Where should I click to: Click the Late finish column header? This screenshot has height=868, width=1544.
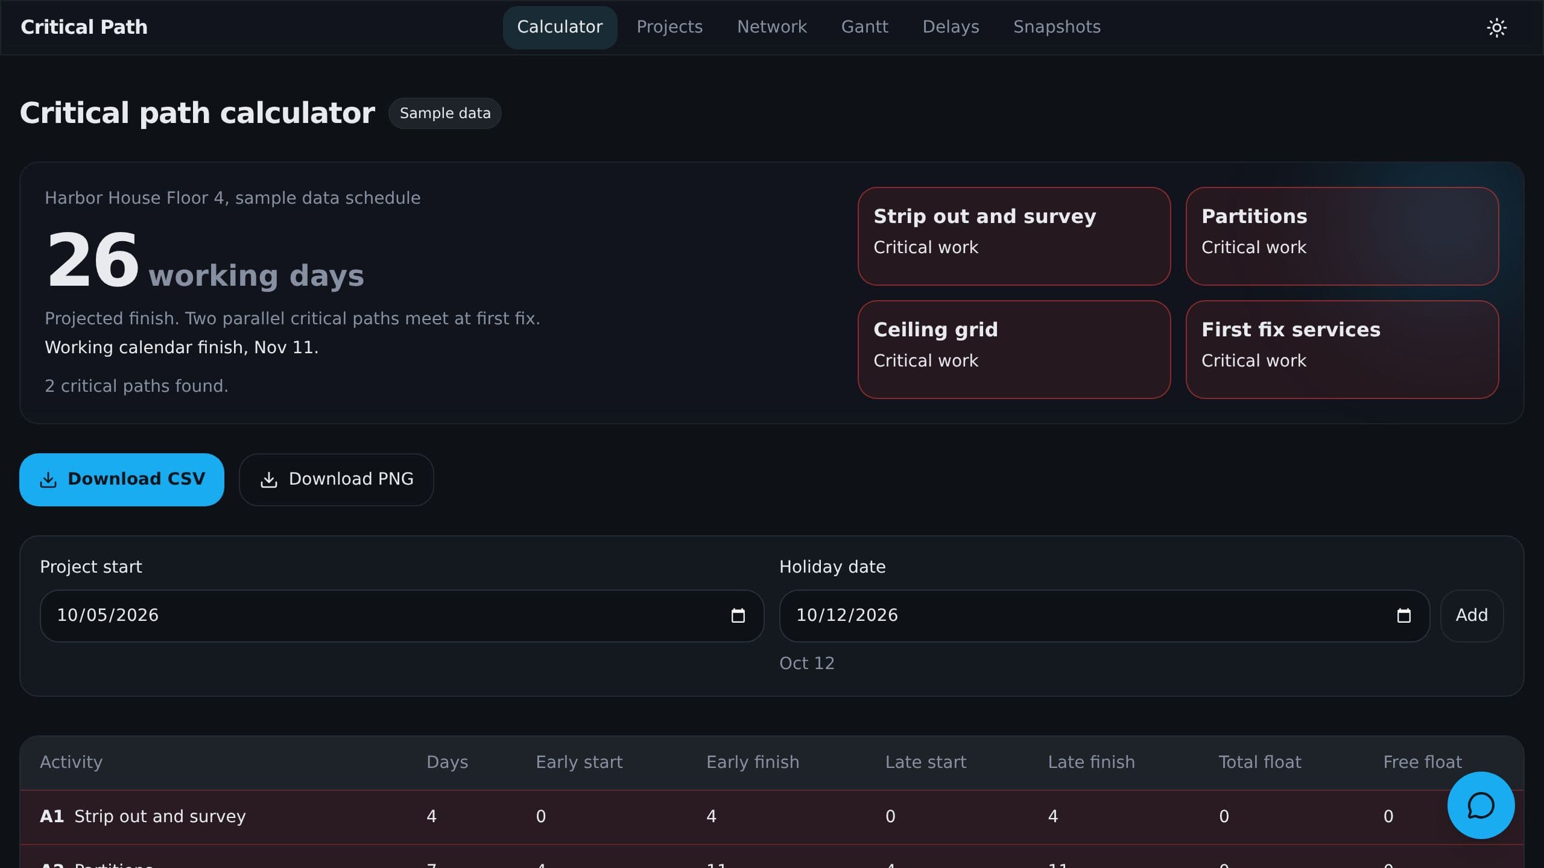pyautogui.click(x=1091, y=762)
